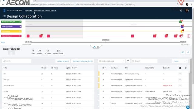Open the Фасады set row
This screenshot has width=194, height=109.
[x=48, y=80]
